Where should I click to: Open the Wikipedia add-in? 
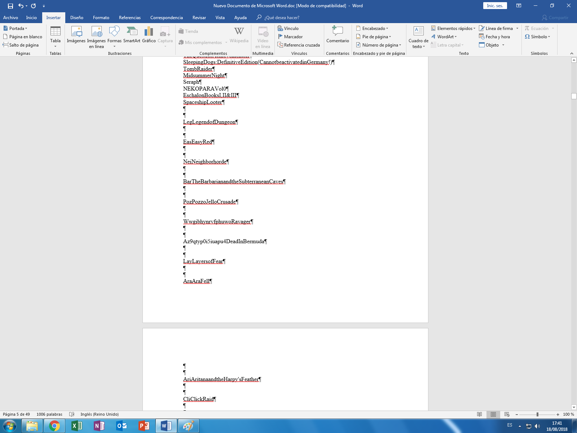coord(239,35)
